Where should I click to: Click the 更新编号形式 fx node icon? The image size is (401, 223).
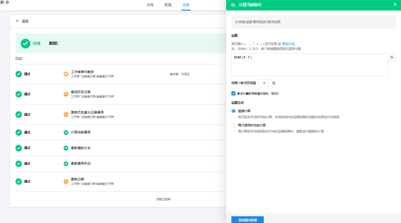click(66, 164)
